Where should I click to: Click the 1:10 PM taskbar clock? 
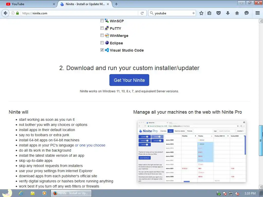tap(250, 193)
